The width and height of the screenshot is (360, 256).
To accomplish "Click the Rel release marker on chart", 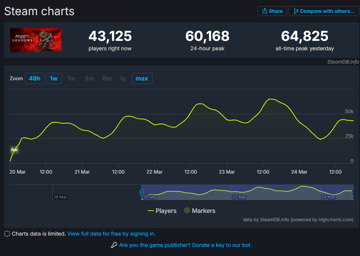I will (14, 150).
